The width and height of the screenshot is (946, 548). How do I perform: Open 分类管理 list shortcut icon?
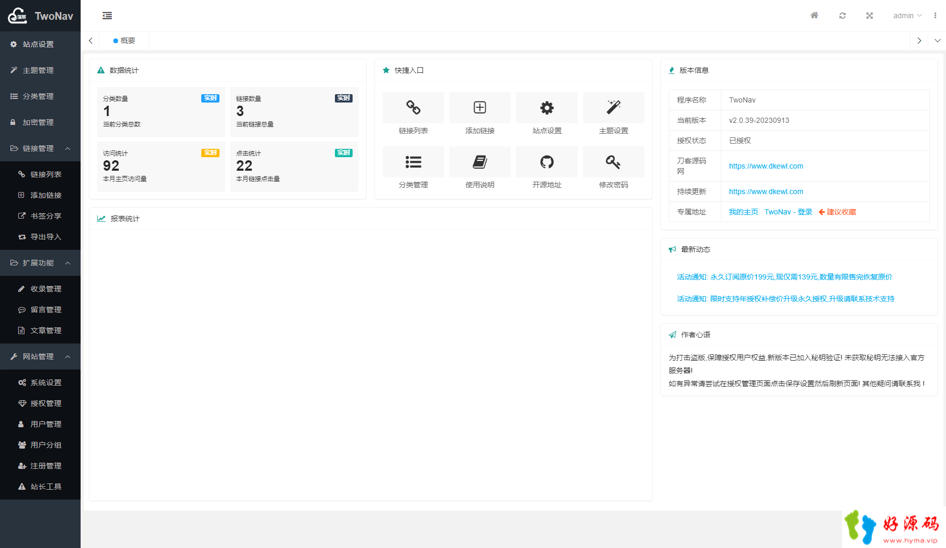point(413,162)
